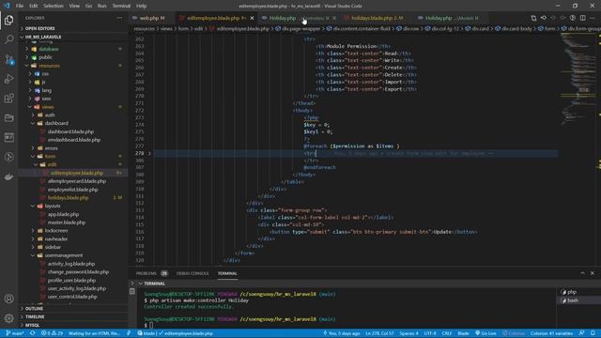Image resolution: width=601 pixels, height=338 pixels.
Task: Open the Search view in the activity bar
Action: [8, 39]
